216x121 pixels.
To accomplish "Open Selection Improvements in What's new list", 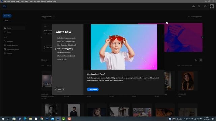I will coord(66,38).
